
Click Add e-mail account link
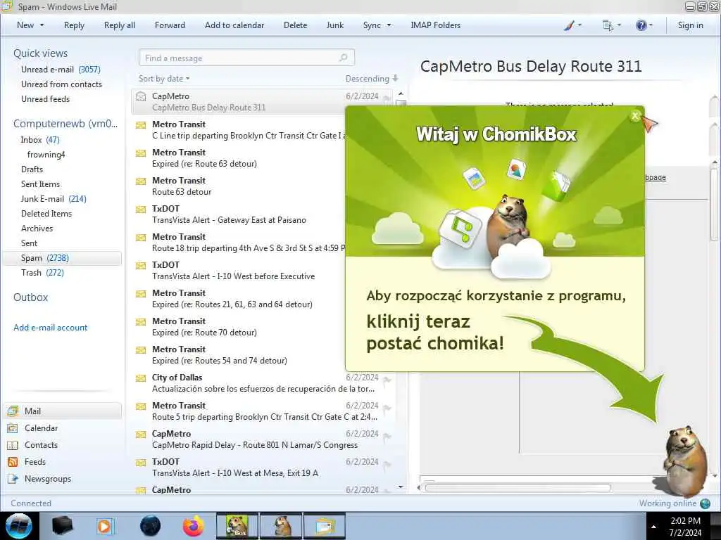50,328
